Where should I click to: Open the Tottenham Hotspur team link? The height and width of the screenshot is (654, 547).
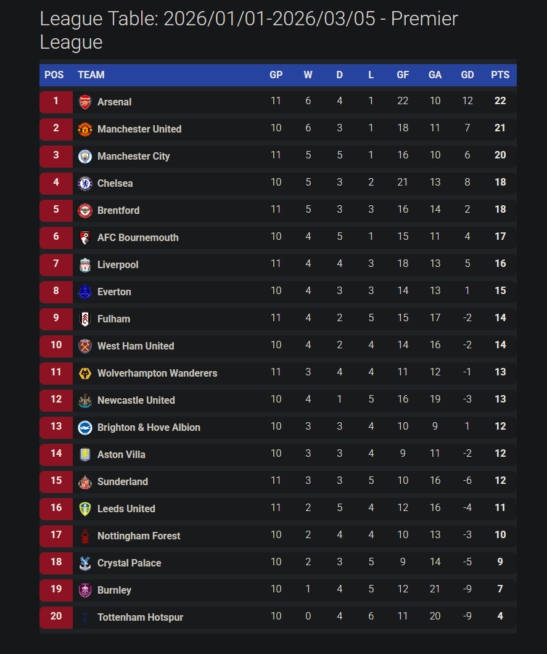[140, 617]
